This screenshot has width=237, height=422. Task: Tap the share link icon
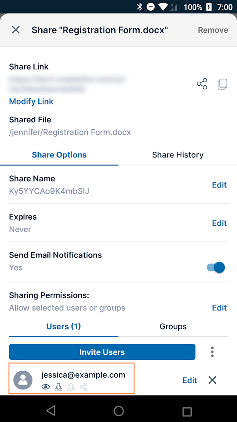click(202, 84)
